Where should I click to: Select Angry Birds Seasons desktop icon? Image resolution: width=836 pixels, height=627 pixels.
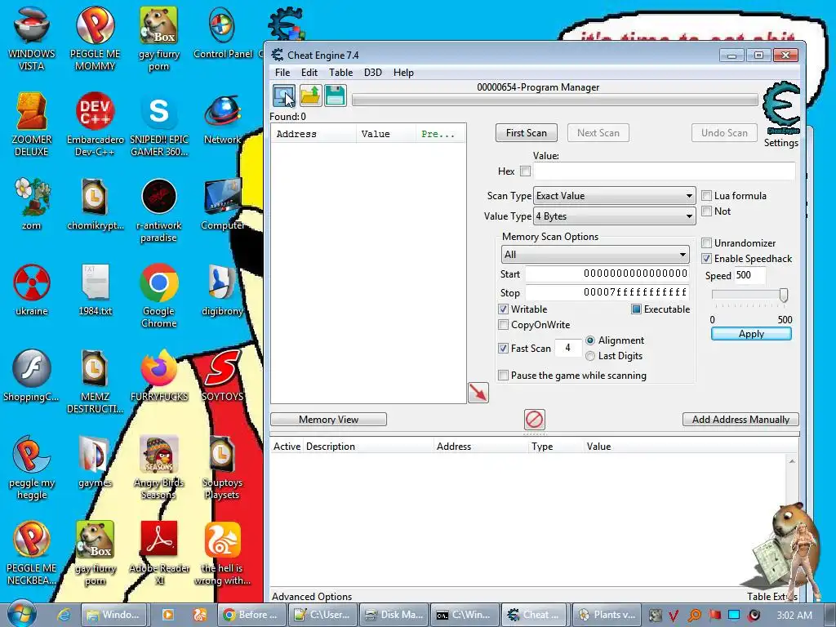(x=159, y=468)
